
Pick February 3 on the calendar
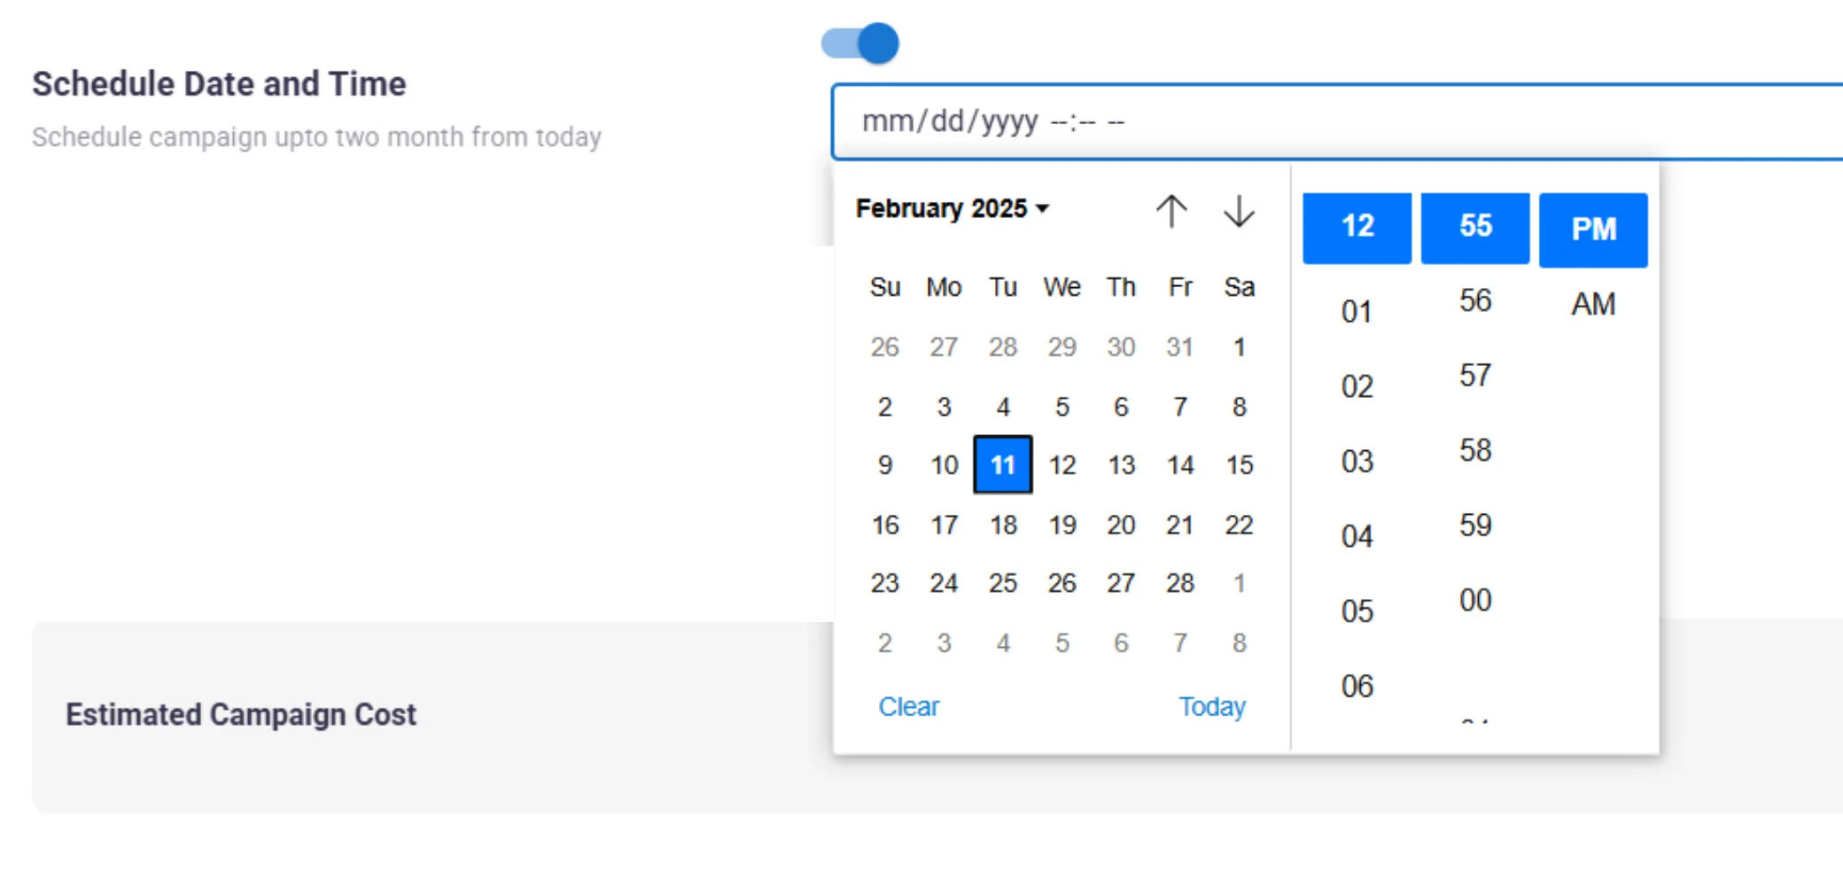pyautogui.click(x=944, y=407)
